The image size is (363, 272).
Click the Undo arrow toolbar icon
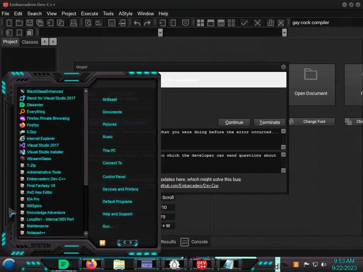pyautogui.click(x=137, y=23)
